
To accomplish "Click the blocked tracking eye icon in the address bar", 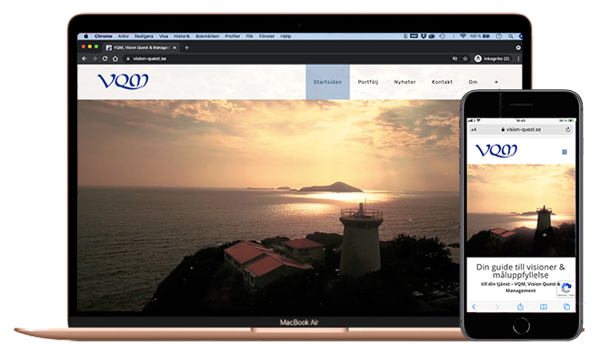I will [x=455, y=58].
